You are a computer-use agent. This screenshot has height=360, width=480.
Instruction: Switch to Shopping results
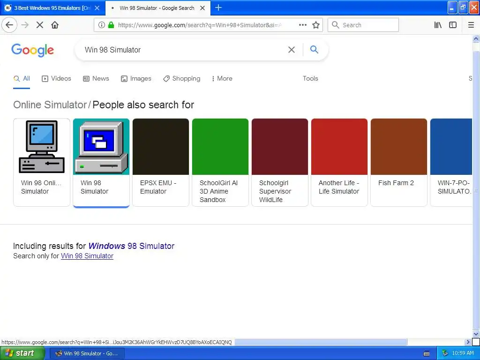(x=181, y=79)
